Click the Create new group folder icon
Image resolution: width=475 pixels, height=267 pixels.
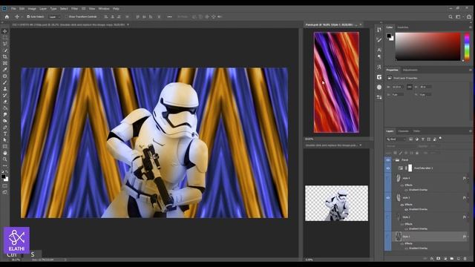point(452,259)
